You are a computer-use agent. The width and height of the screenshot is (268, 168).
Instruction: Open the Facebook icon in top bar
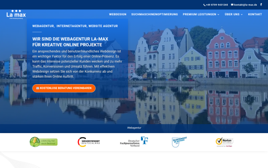point(261,4)
